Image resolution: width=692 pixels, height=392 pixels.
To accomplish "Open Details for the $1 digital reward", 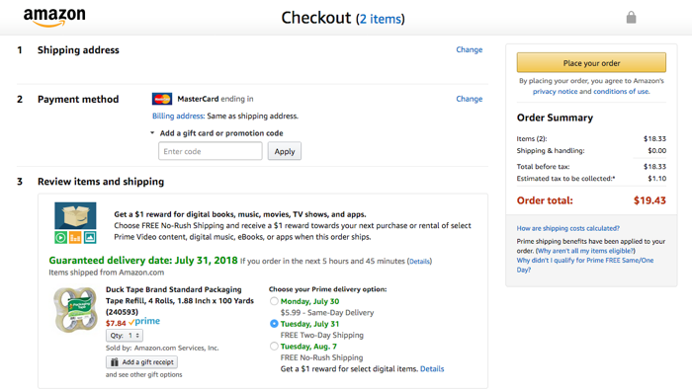I will point(432,369).
